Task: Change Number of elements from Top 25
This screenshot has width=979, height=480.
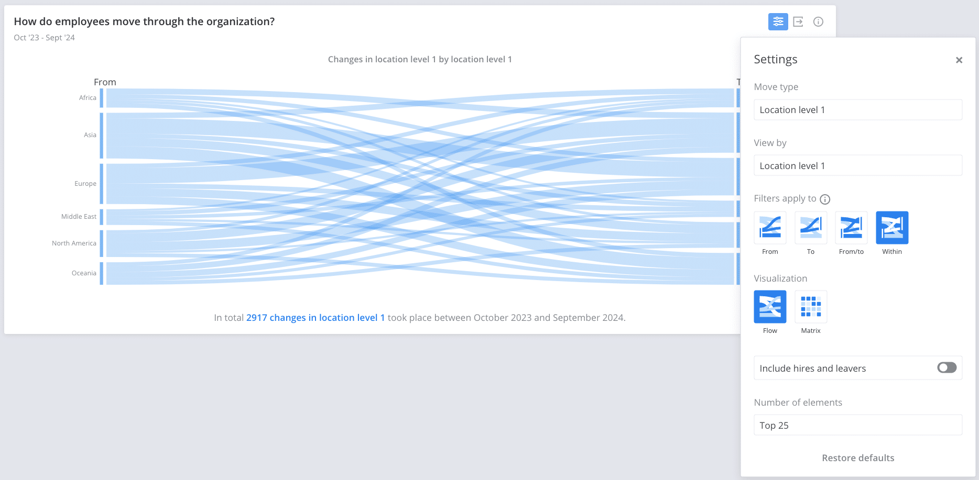Action: pyautogui.click(x=857, y=425)
